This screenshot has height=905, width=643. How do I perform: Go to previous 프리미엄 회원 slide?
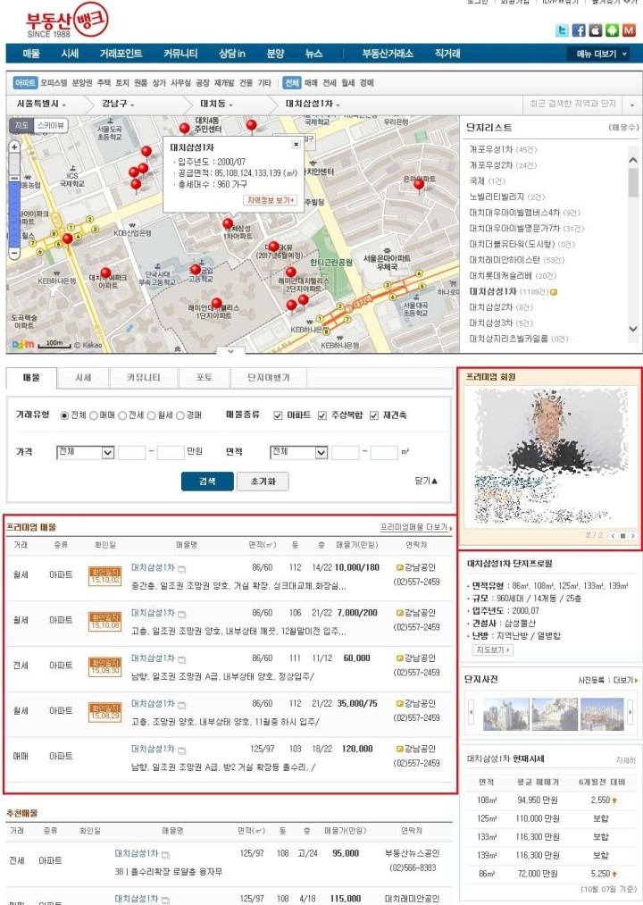click(613, 536)
